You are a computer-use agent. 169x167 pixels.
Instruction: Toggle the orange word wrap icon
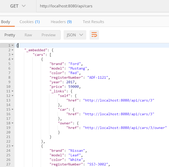pos(94,35)
